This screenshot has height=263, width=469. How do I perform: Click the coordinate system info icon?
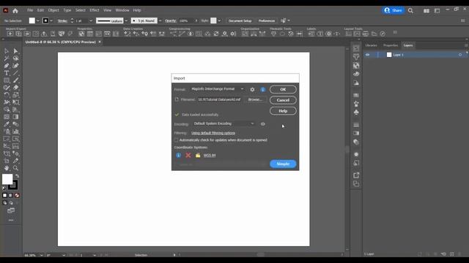178,155
